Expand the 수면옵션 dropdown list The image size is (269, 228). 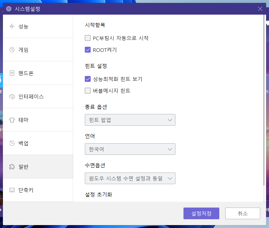coord(130,178)
